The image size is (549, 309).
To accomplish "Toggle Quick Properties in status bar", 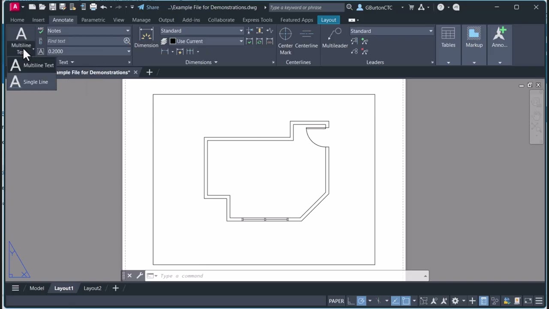I will tap(484, 301).
